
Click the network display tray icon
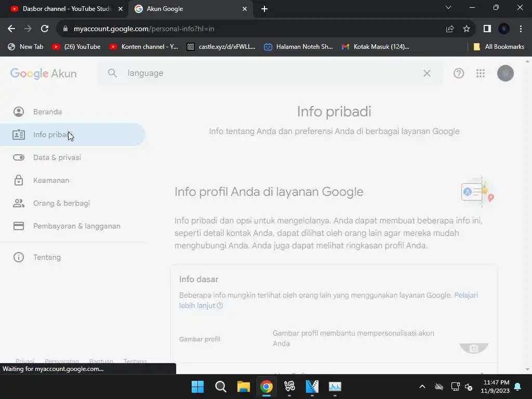[x=455, y=387]
